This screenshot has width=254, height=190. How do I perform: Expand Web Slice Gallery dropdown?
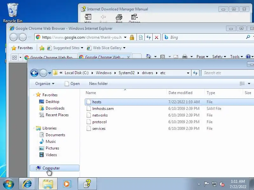coord(124,48)
